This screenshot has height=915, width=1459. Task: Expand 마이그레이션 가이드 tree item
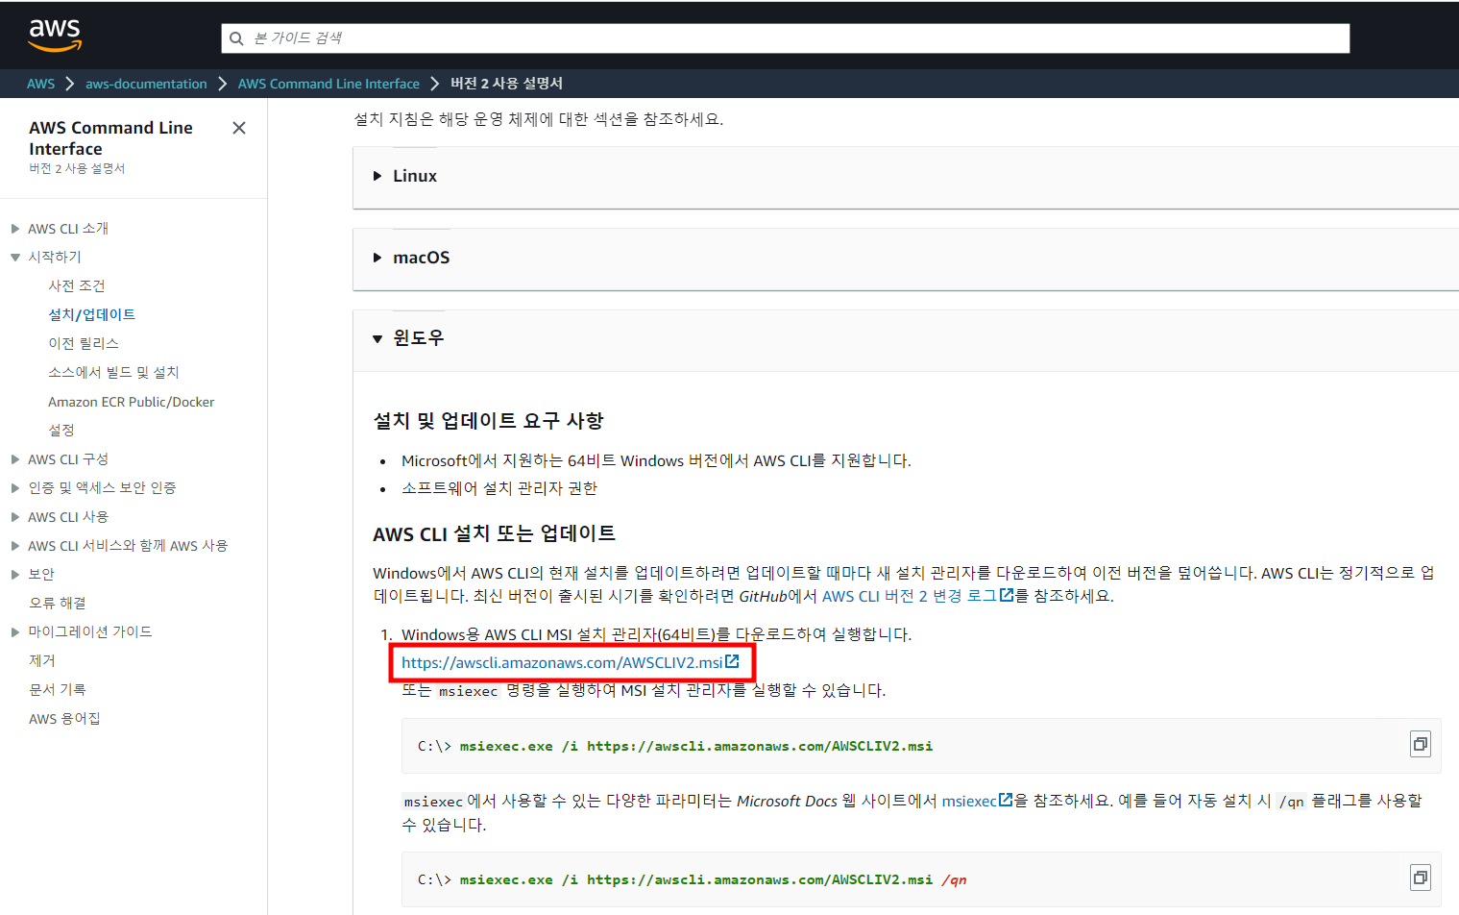click(15, 632)
